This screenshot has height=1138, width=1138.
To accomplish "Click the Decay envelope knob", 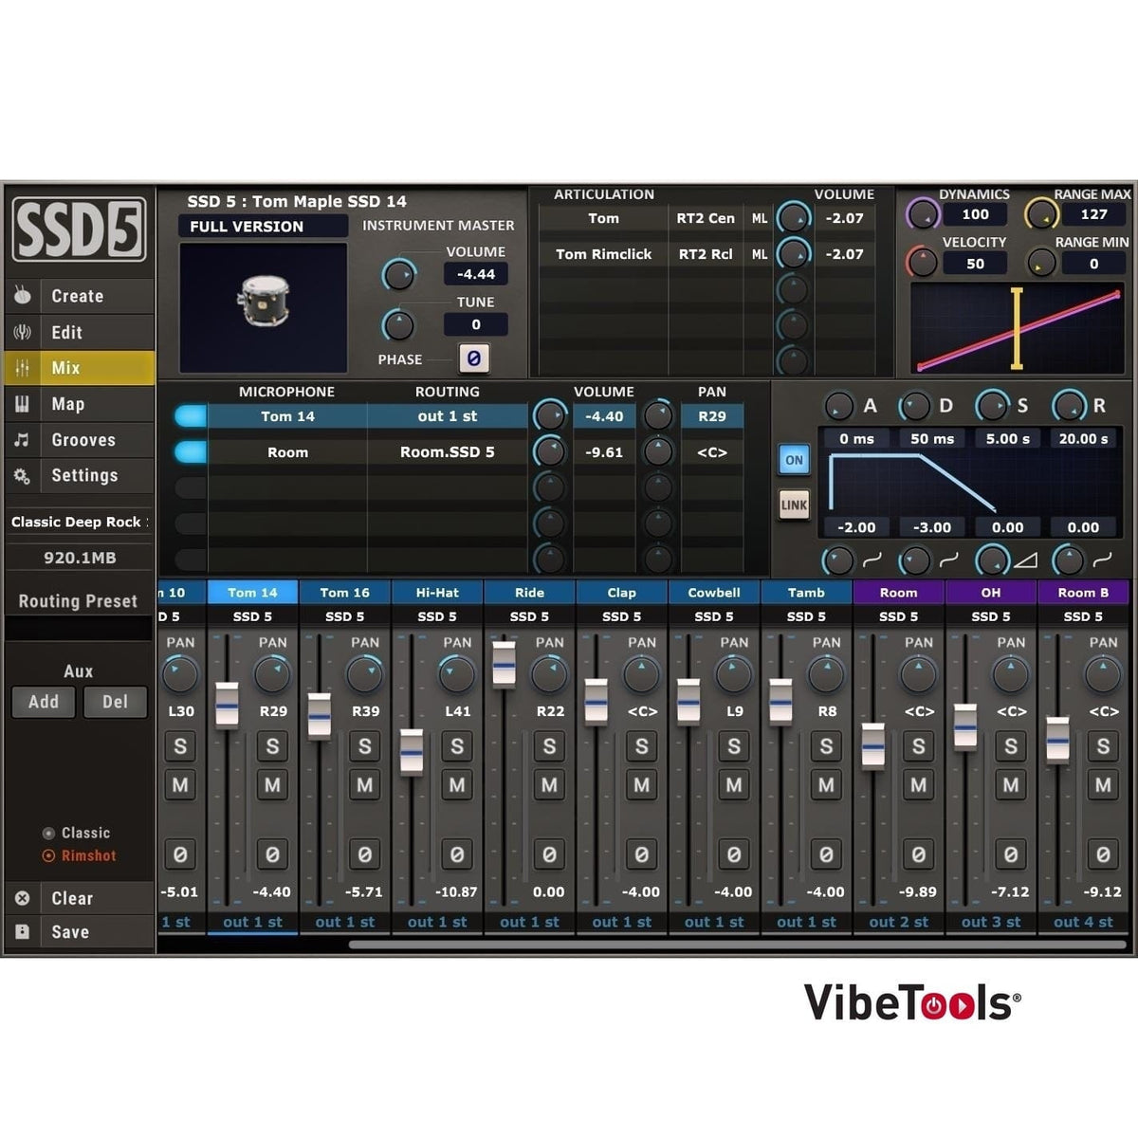I will click(914, 407).
